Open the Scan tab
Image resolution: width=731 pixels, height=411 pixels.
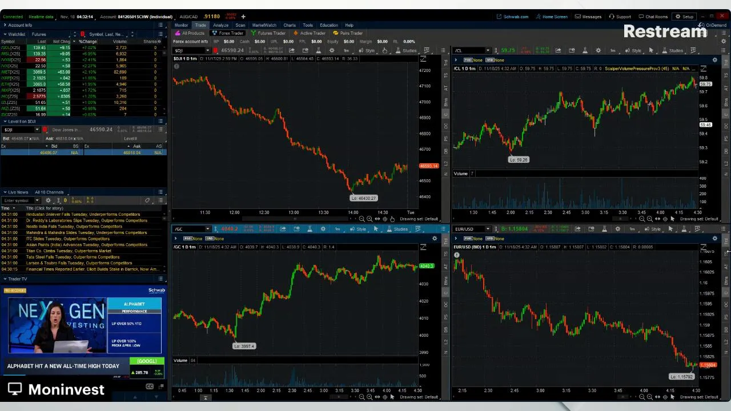pos(240,25)
